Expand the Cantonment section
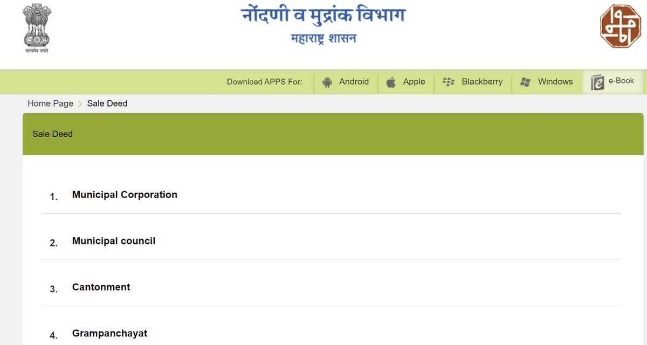Viewport: 647px width, 345px height. tap(101, 287)
